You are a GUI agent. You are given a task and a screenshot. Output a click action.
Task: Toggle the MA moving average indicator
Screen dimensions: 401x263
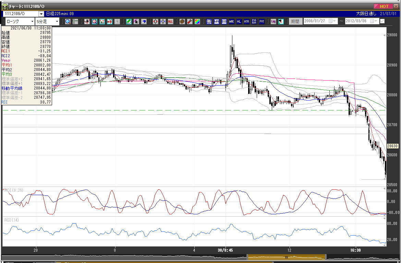point(216,22)
